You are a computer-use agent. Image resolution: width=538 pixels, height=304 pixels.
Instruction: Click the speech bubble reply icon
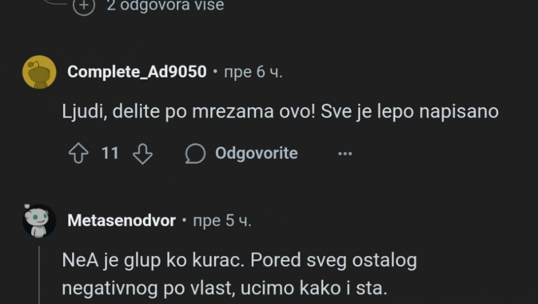pyautogui.click(x=196, y=154)
